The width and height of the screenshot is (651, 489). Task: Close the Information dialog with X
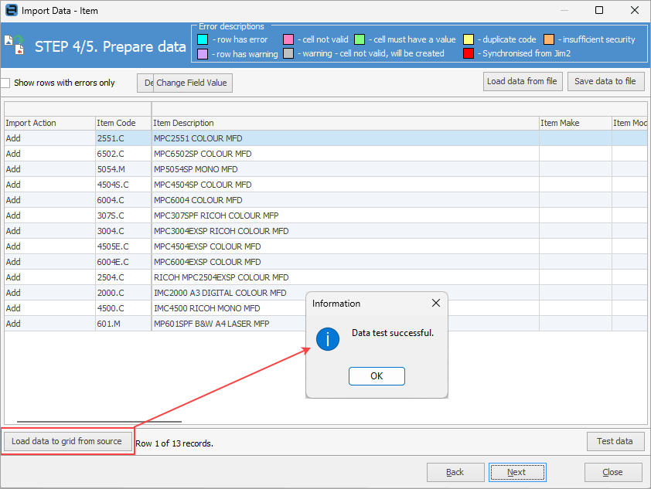tap(435, 303)
